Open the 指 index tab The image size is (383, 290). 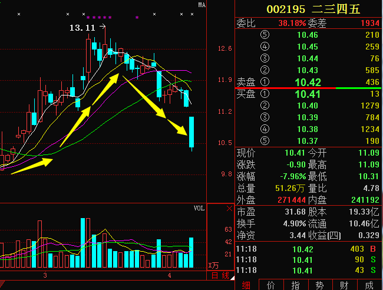click(295, 285)
